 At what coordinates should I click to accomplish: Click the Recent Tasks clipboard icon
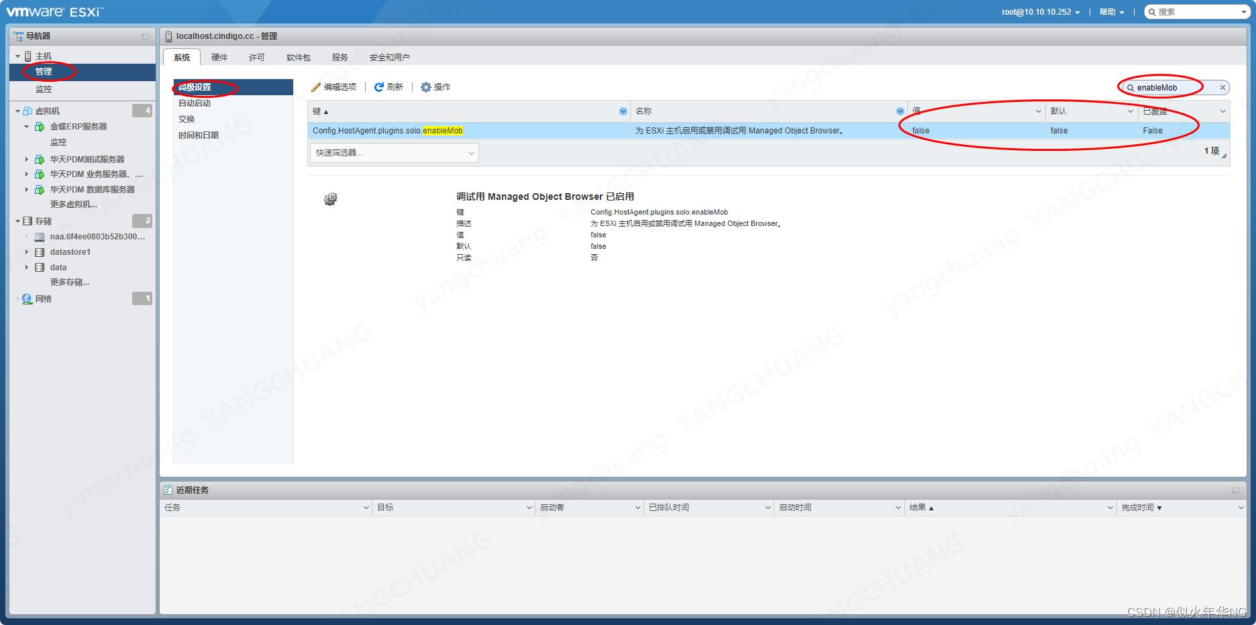tap(168, 490)
